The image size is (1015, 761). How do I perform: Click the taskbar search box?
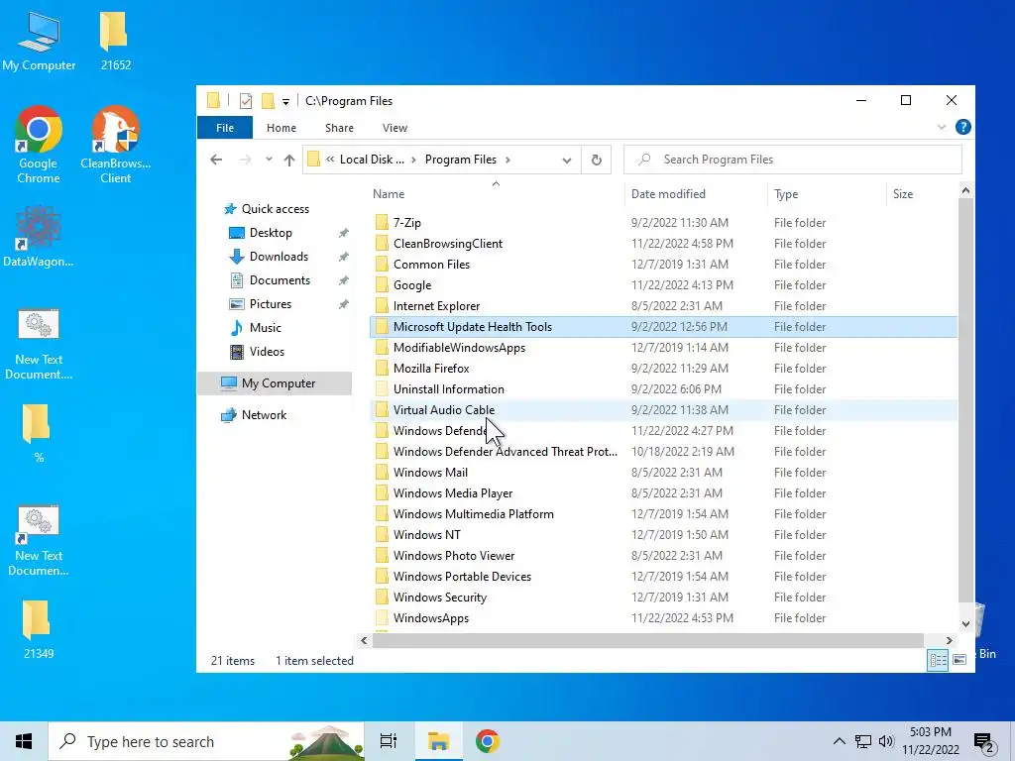pyautogui.click(x=206, y=741)
